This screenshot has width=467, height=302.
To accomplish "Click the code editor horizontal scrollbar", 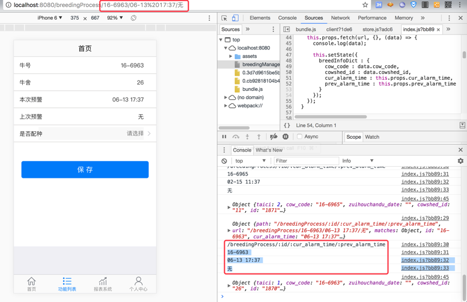I will (330, 117).
